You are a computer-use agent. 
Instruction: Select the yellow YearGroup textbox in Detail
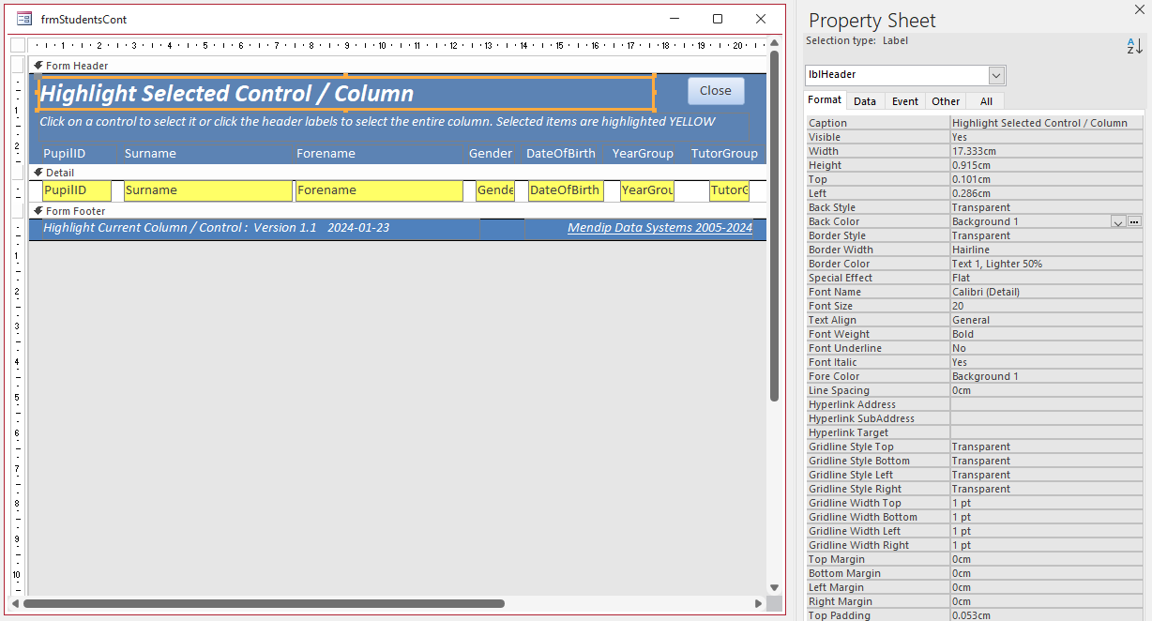[646, 190]
